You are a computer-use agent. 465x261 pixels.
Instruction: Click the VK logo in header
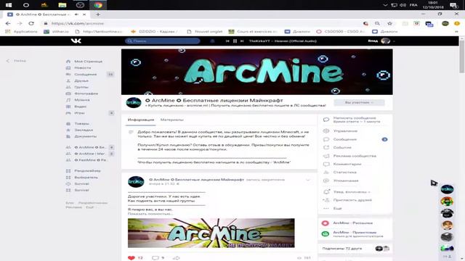(x=76, y=41)
